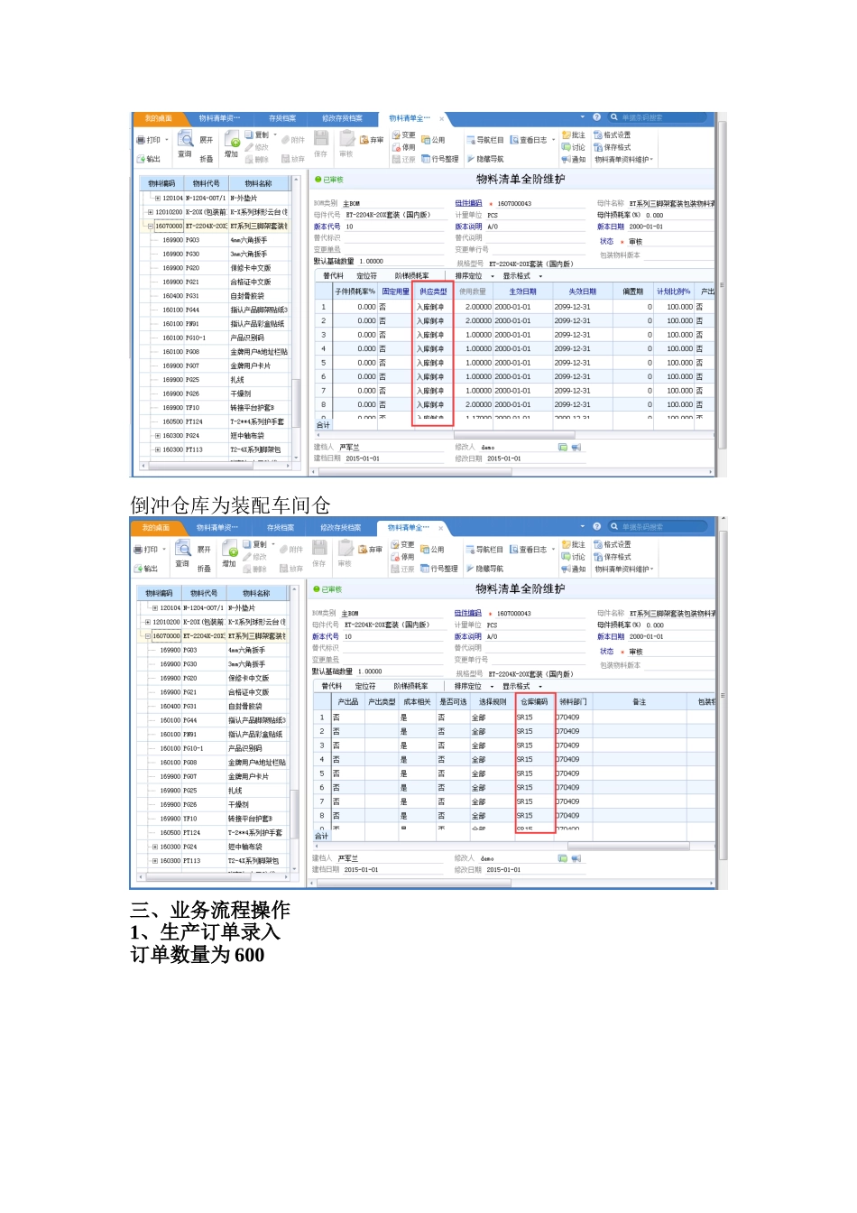Click the 查看日志 icon in bottom screenshot
Screen dimensions: 857x1213
click(x=513, y=550)
